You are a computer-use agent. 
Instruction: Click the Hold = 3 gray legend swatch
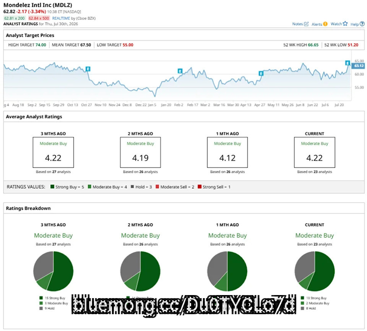132,187
